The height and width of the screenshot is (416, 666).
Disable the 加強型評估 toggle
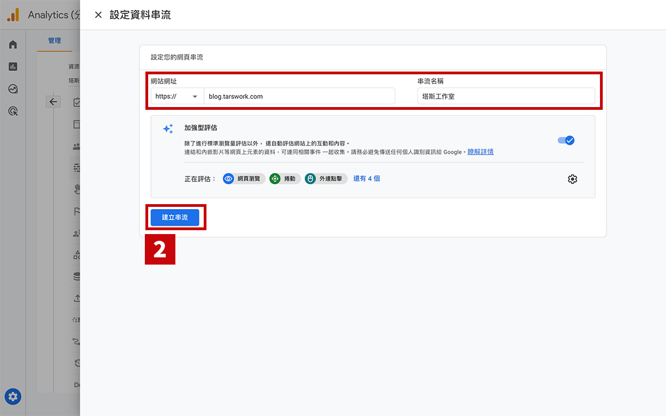(566, 140)
